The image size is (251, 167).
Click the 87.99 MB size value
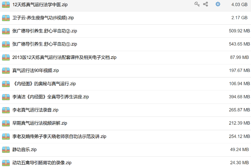pos(239,57)
